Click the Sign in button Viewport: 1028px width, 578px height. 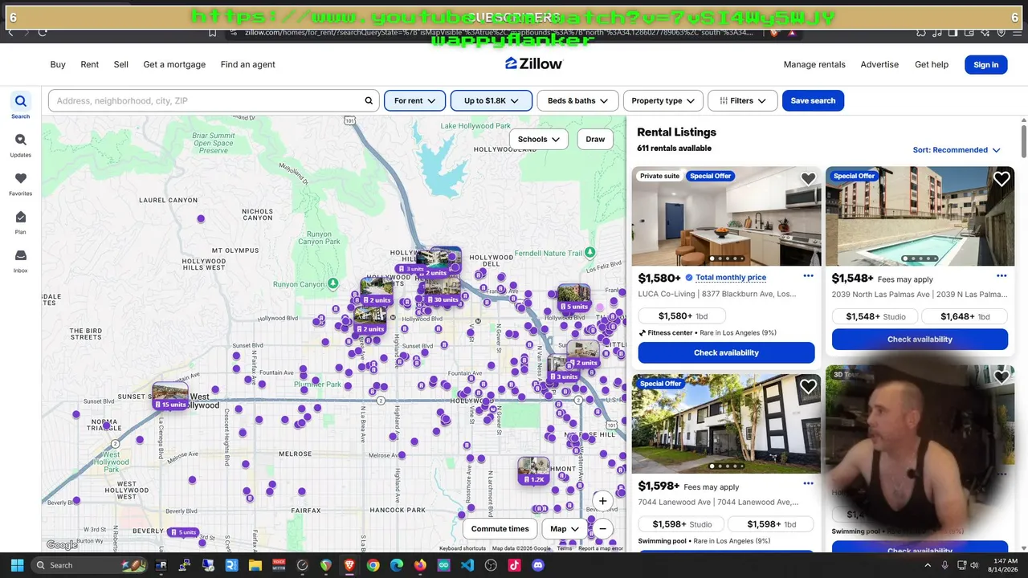click(985, 64)
